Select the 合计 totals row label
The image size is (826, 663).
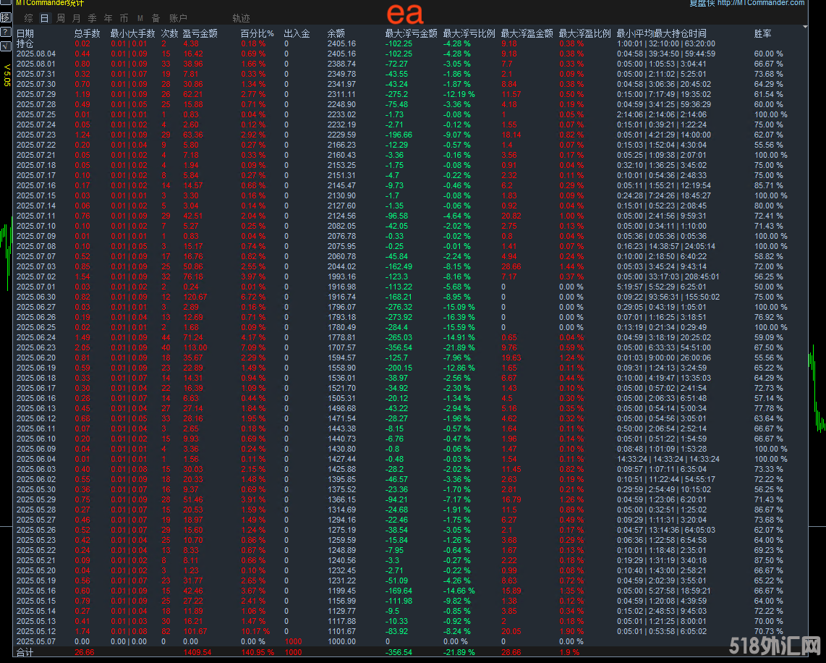(25, 652)
